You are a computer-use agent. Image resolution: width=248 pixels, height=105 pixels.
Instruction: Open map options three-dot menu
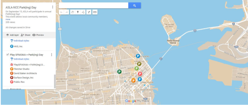52,7
